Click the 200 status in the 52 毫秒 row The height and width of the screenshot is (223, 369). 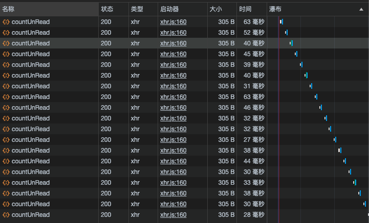[106, 33]
